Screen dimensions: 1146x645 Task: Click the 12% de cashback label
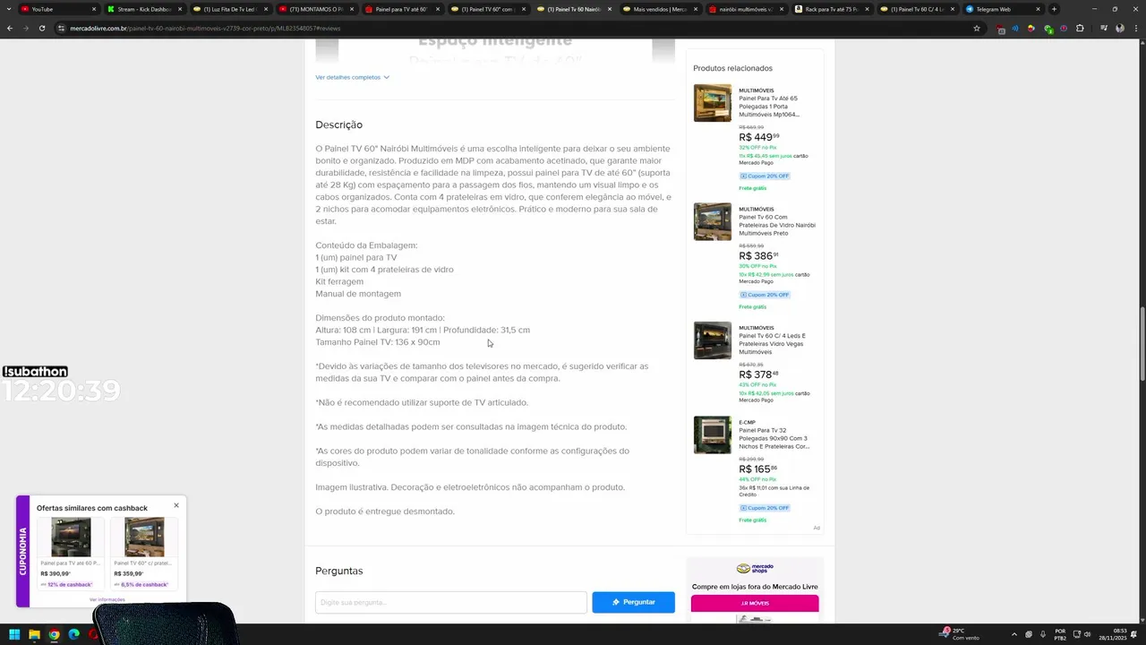[x=70, y=584]
